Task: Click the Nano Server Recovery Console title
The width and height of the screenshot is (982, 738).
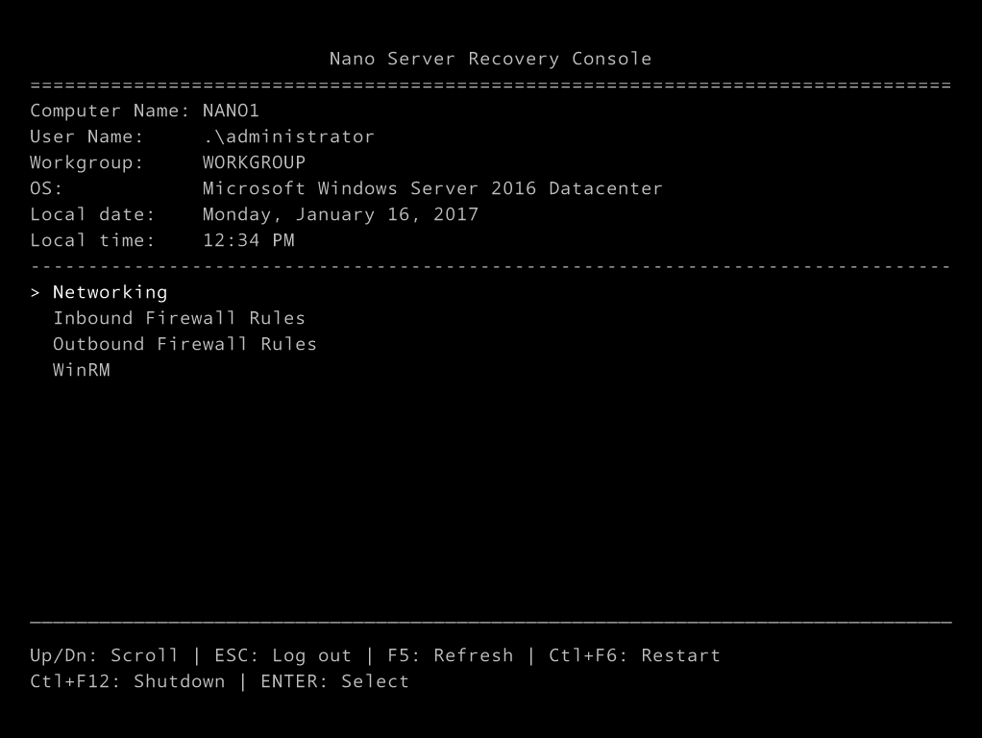Action: coord(490,59)
